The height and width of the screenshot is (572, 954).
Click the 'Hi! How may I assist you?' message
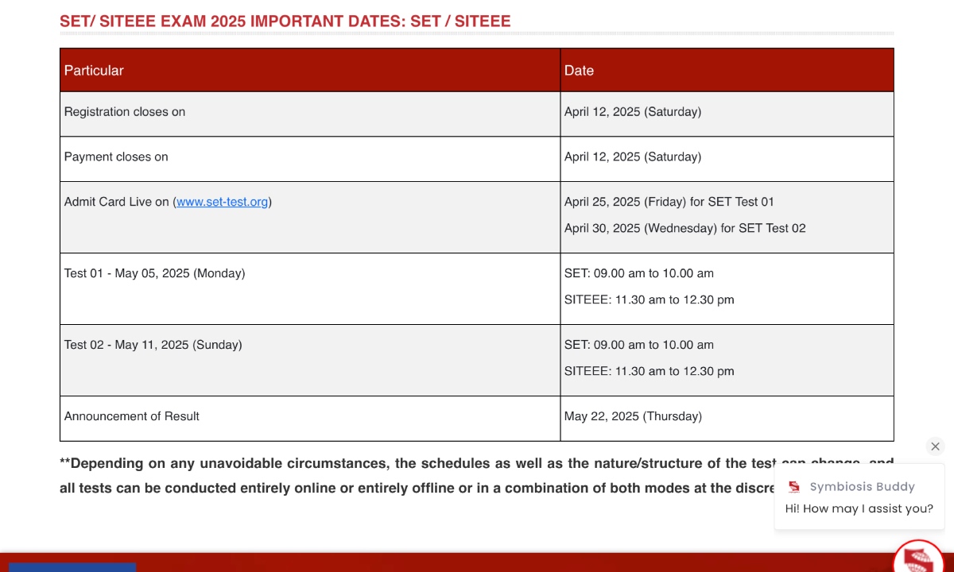click(x=859, y=508)
